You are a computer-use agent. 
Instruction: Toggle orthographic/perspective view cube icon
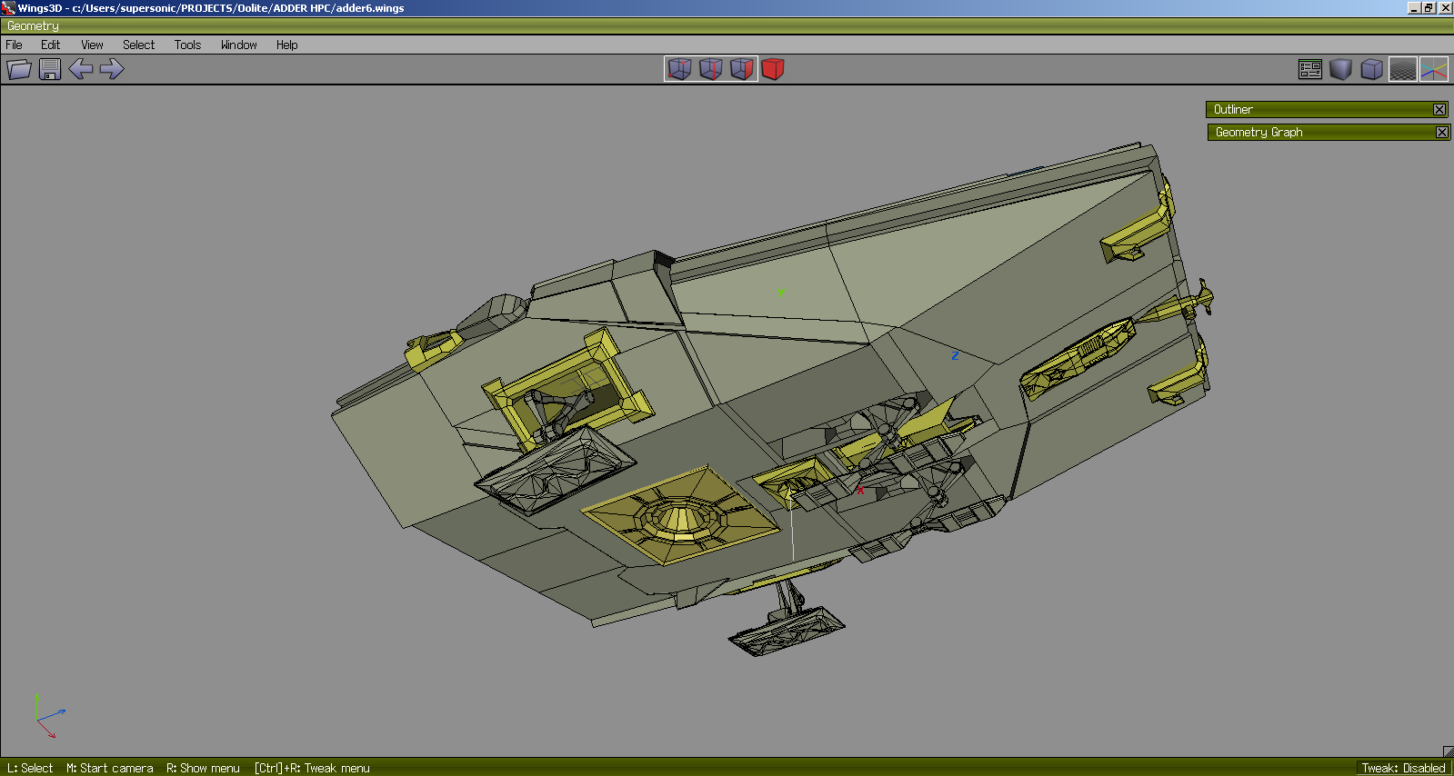tap(1372, 69)
